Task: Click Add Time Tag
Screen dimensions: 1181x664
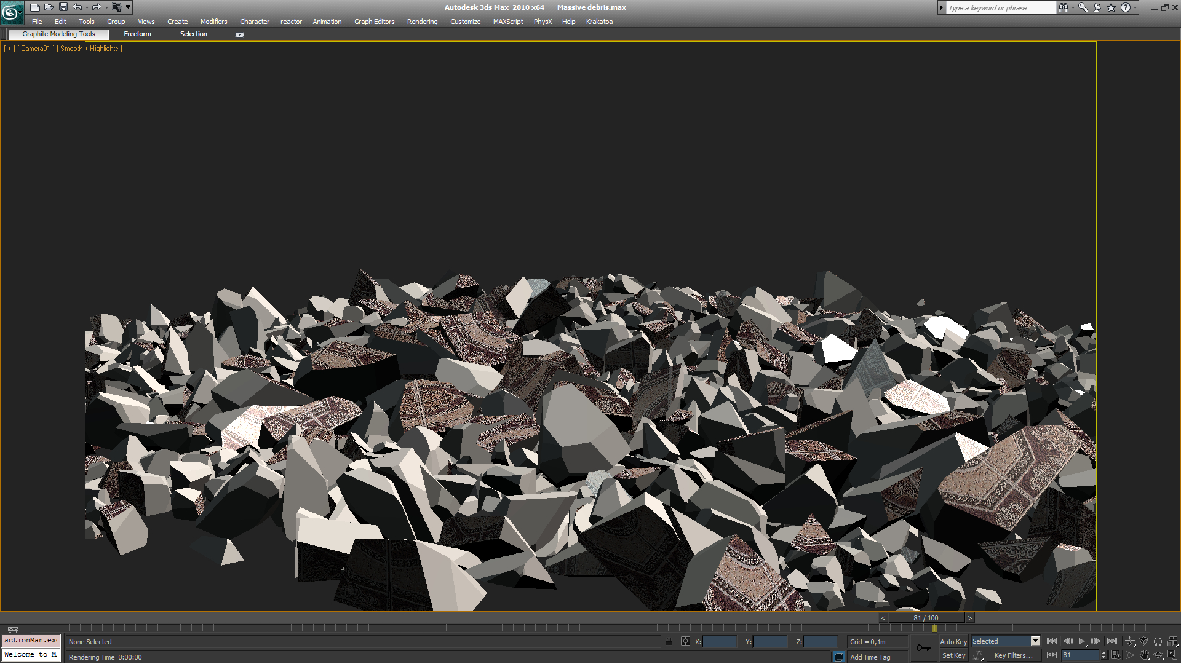Action: click(870, 657)
